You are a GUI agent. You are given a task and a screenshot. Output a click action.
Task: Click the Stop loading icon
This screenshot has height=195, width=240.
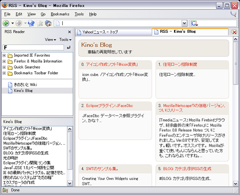click(40, 24)
